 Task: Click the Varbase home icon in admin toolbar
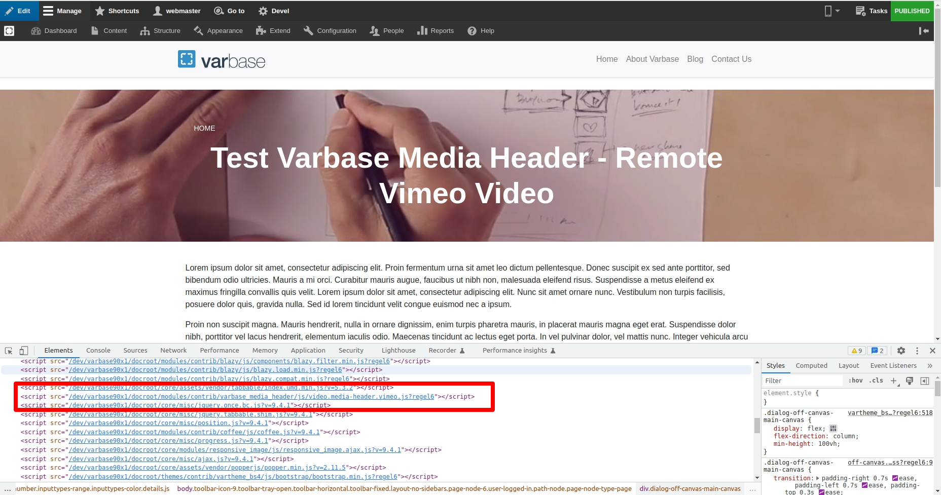pos(9,31)
